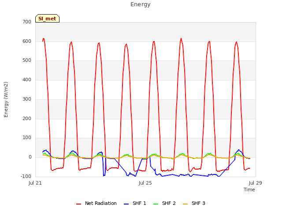Click the Time x-axis label

(249, 189)
